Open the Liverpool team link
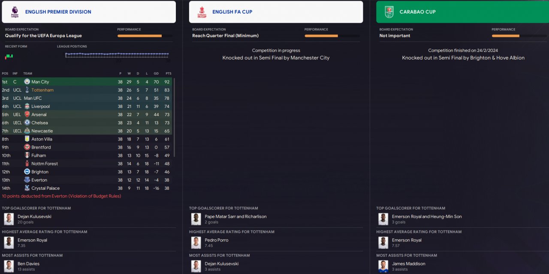The height and width of the screenshot is (274, 549). click(x=40, y=106)
